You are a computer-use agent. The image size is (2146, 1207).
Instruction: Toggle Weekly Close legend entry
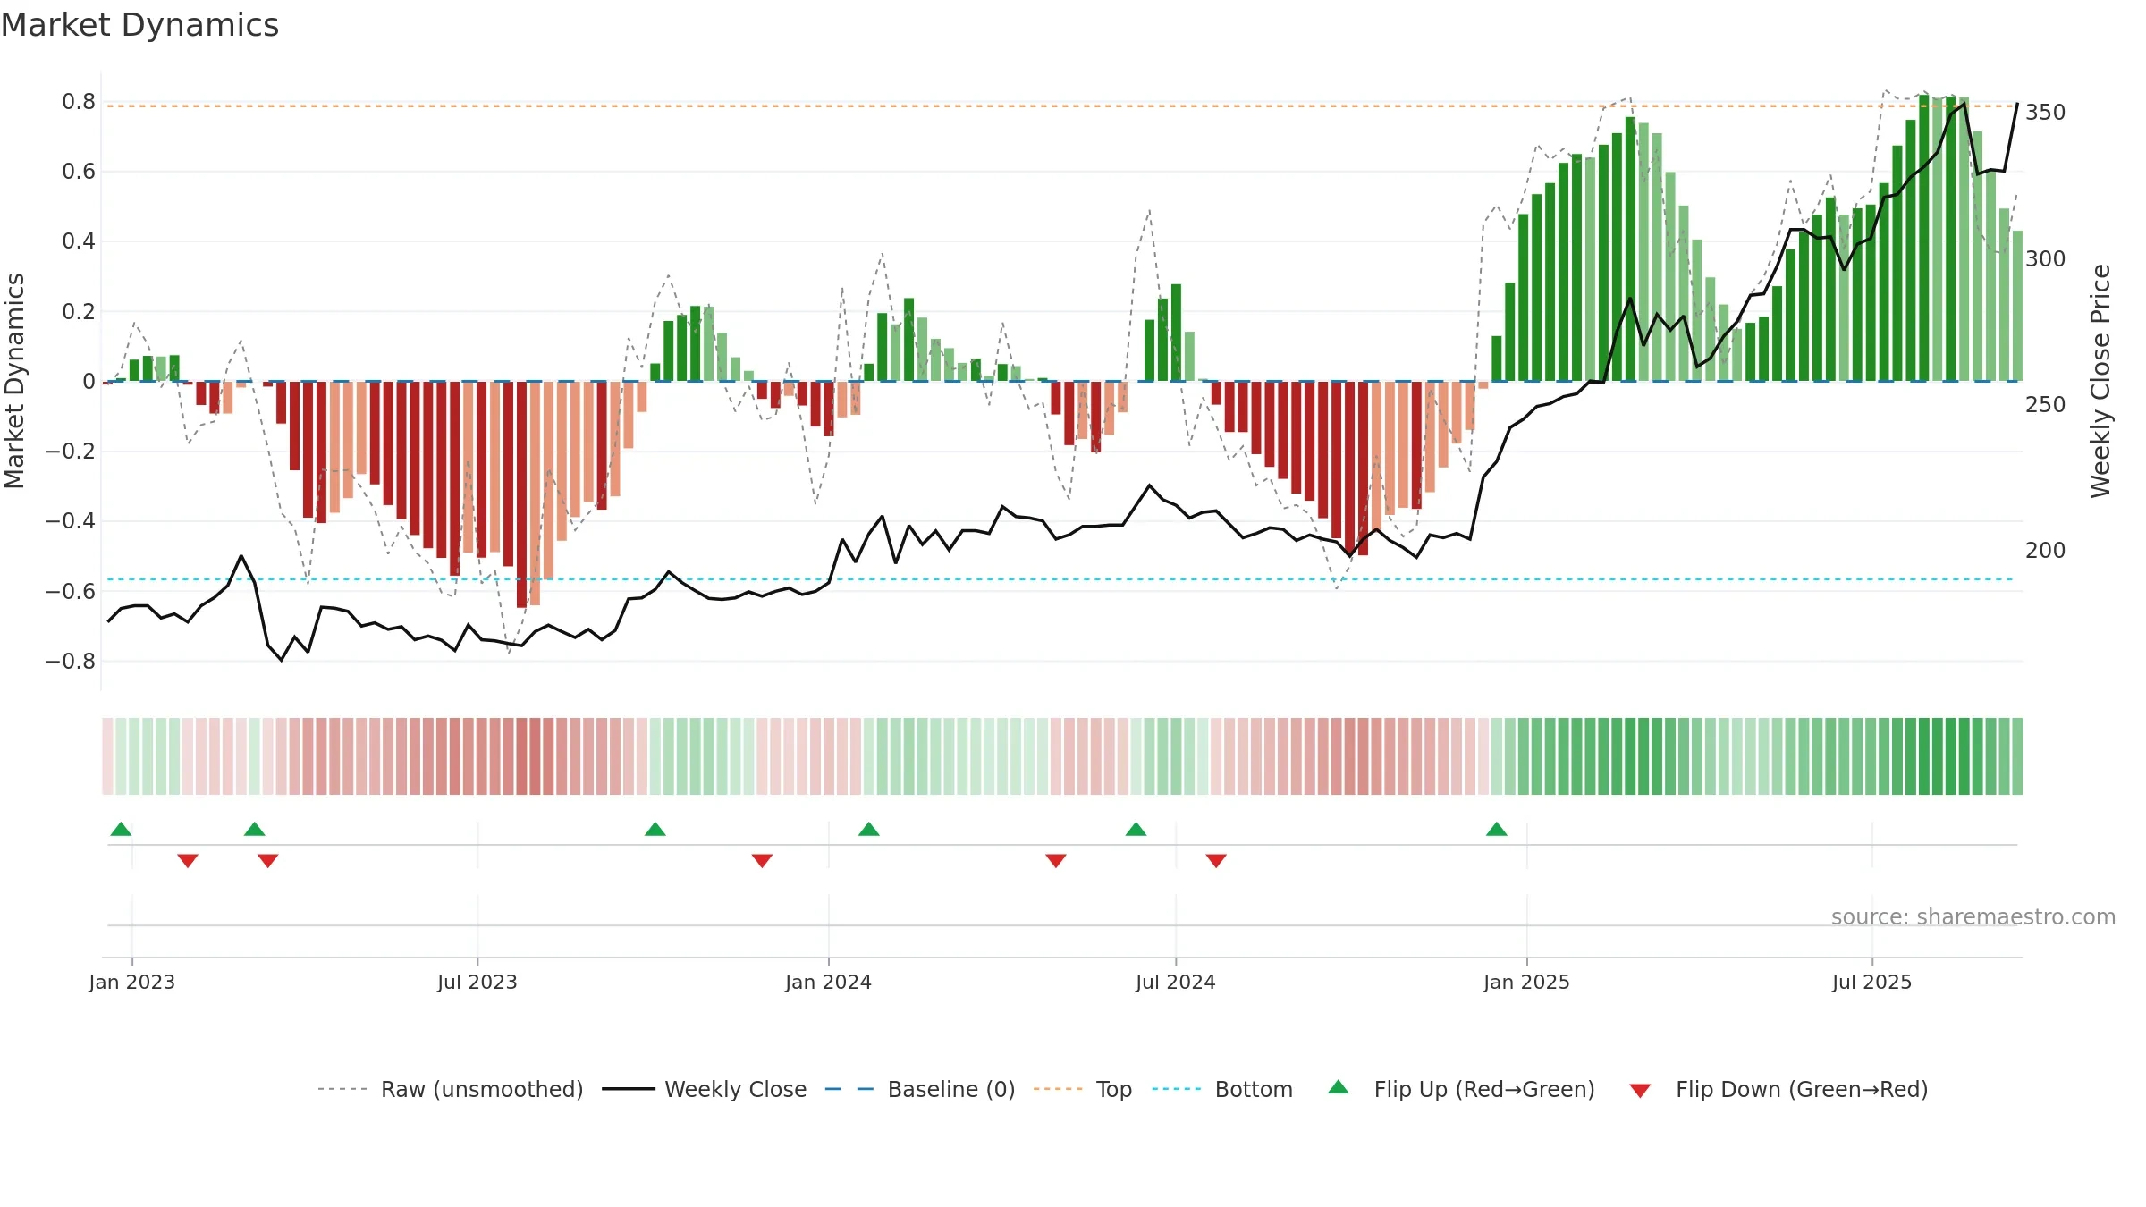pyautogui.click(x=704, y=1089)
